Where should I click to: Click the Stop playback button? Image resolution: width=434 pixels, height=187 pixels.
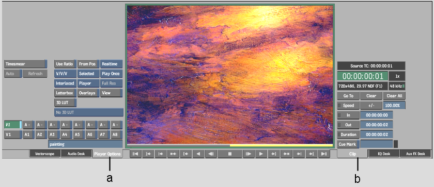230,154
